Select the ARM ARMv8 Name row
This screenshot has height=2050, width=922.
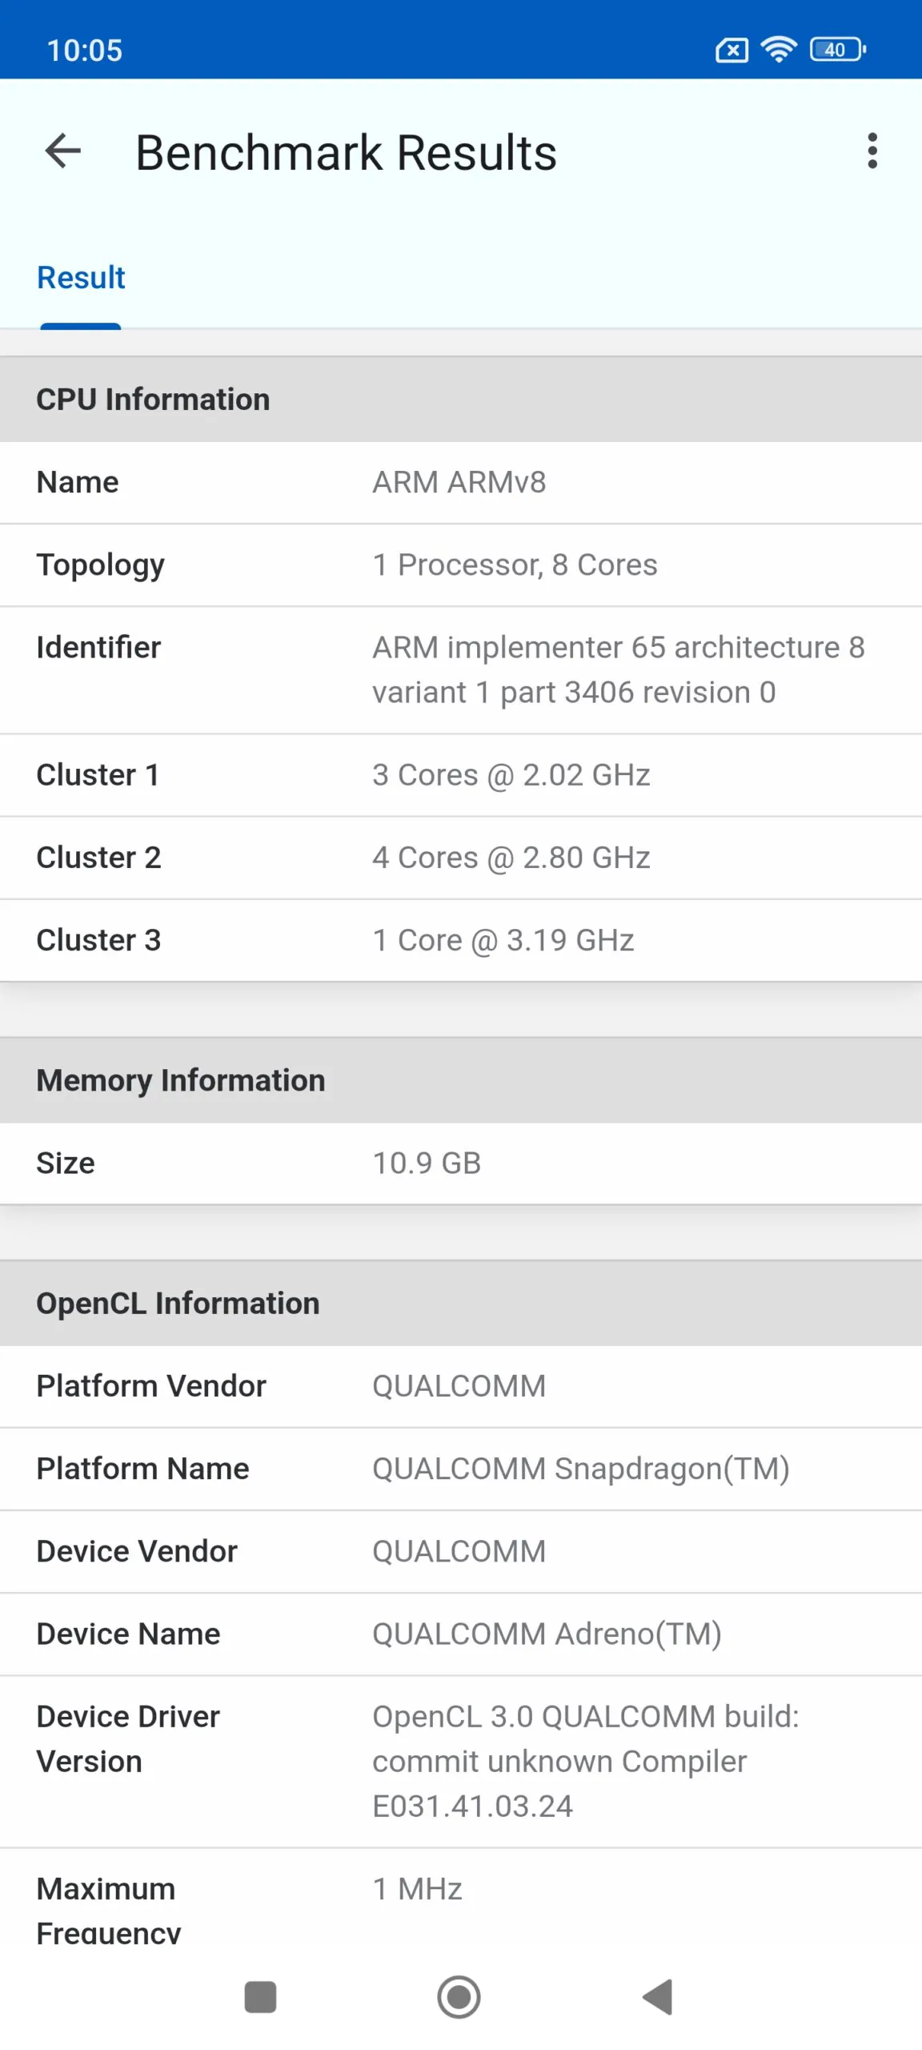[x=461, y=483]
